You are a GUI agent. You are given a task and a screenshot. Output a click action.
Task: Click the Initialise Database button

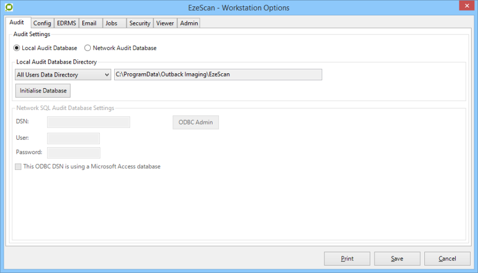[x=43, y=91]
